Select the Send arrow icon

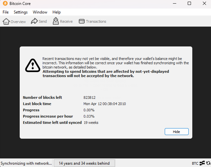pos(34,21)
